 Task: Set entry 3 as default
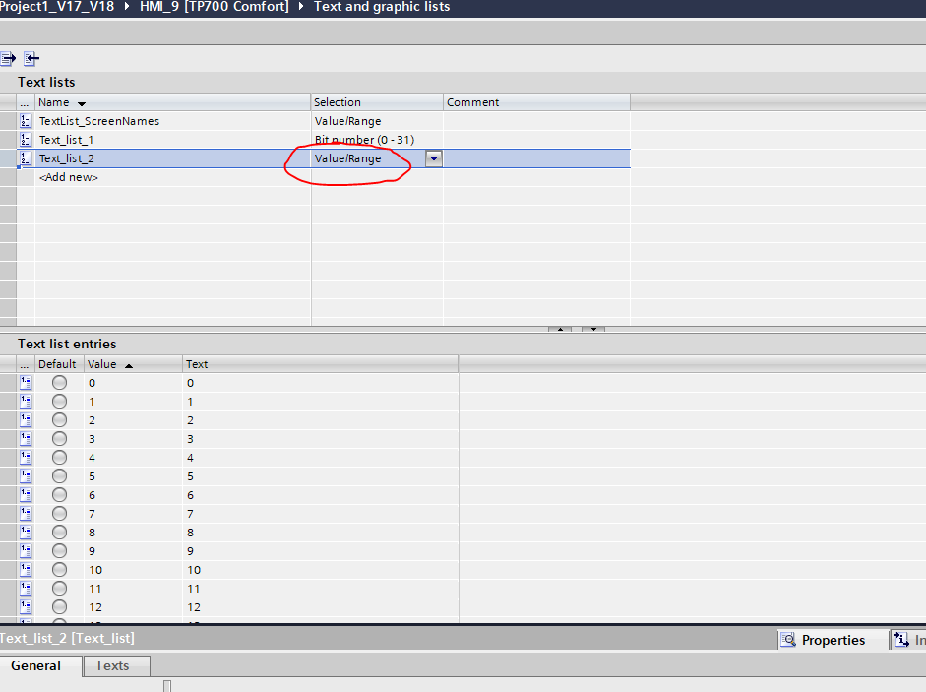point(59,438)
